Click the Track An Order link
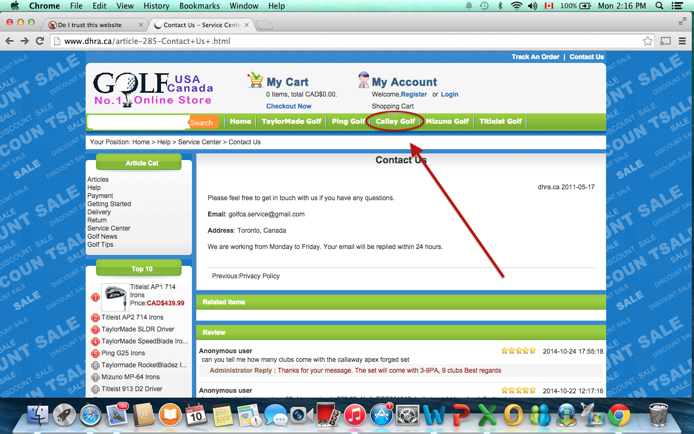 [535, 57]
